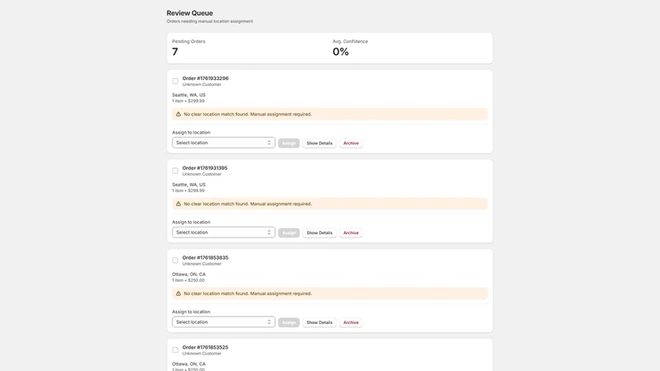Click warning icon in order #1761933296 alert
The height and width of the screenshot is (371, 660).
[x=178, y=114]
